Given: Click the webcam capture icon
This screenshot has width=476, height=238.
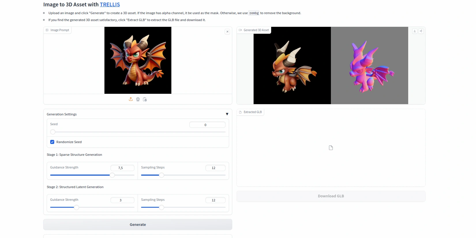Looking at the screenshot, I should (x=138, y=99).
